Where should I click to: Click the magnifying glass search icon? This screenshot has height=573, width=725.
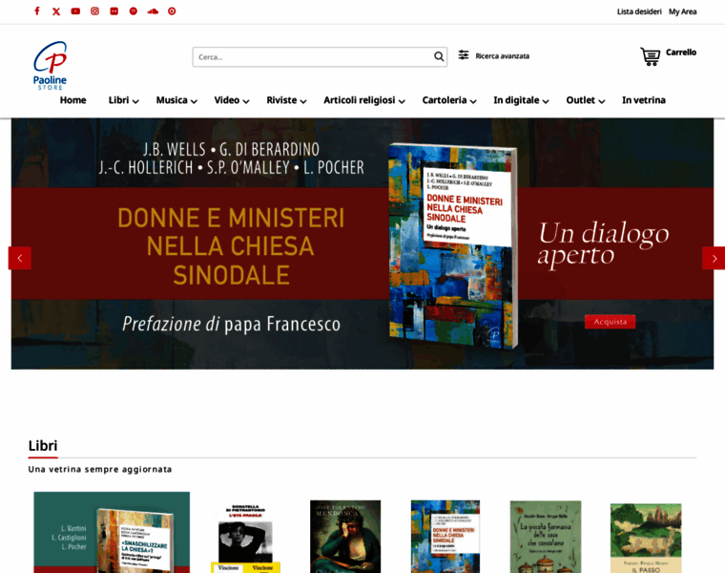(439, 56)
